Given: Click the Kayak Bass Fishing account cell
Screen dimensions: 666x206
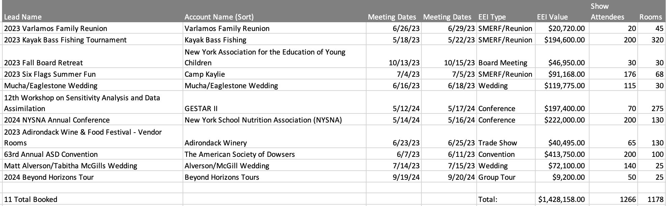Looking at the screenshot, I should pos(274,40).
